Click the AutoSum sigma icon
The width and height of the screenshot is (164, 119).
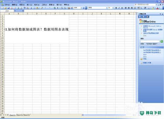click(58, 8)
